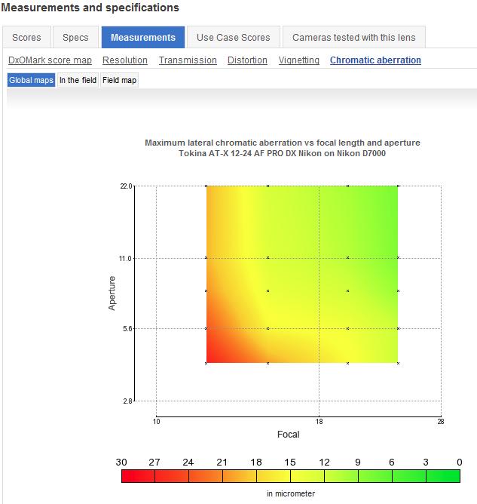This screenshot has width=477, height=504.
Task: Click the Focal axis label
Action: pos(289,435)
